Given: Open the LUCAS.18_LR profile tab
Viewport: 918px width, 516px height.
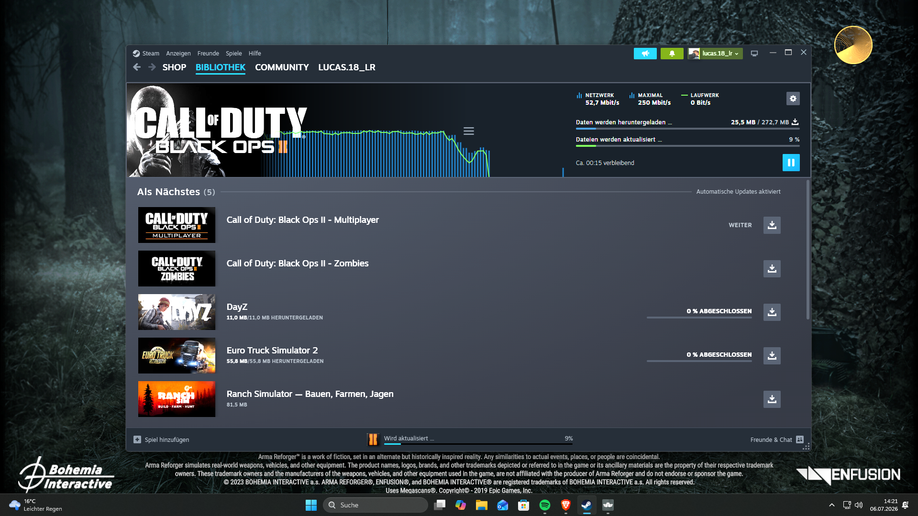Looking at the screenshot, I should [x=347, y=67].
